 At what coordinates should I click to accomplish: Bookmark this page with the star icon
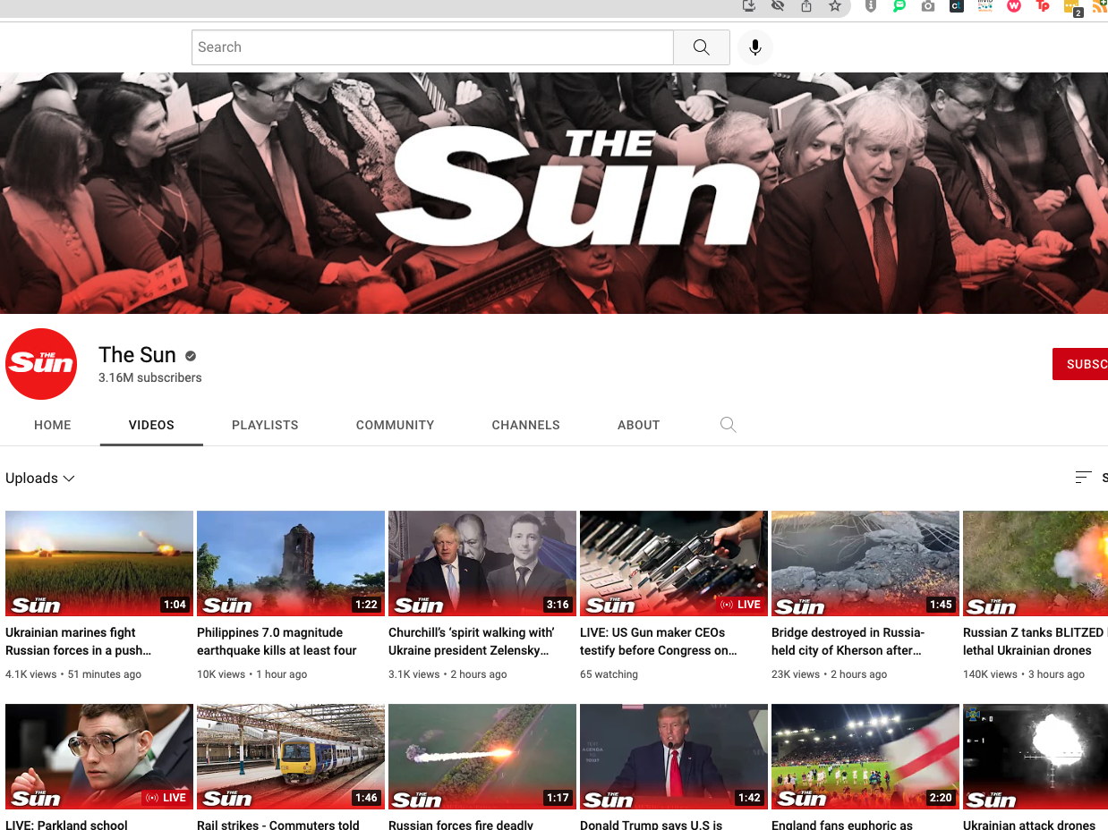834,6
